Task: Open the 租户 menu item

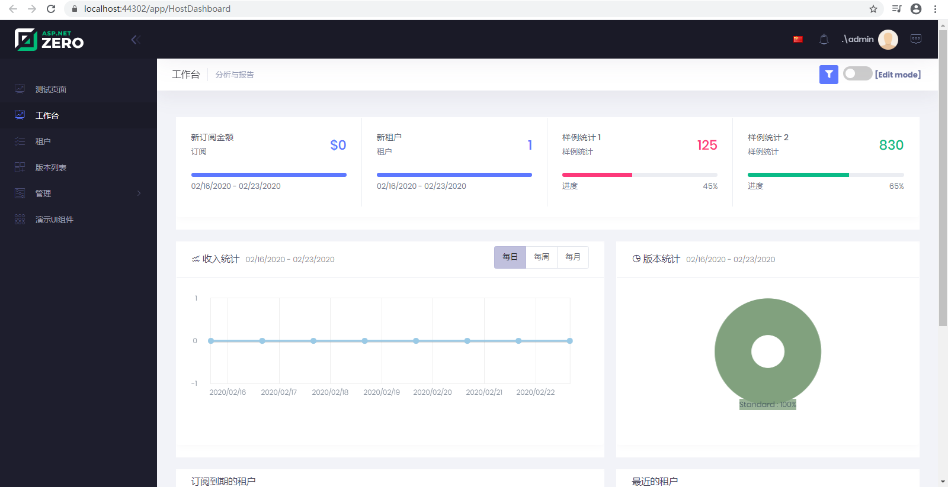Action: click(x=78, y=141)
